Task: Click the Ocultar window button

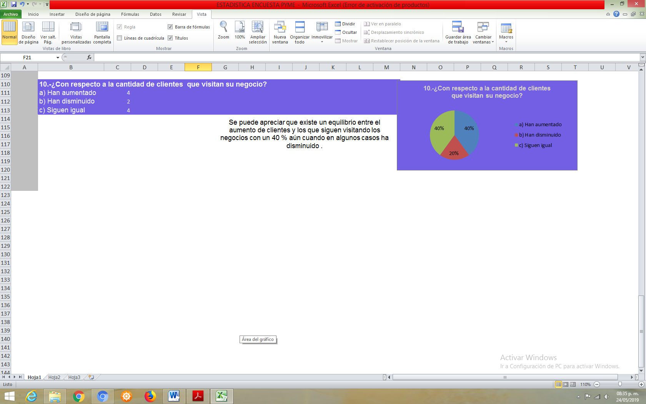Action: 346,32
